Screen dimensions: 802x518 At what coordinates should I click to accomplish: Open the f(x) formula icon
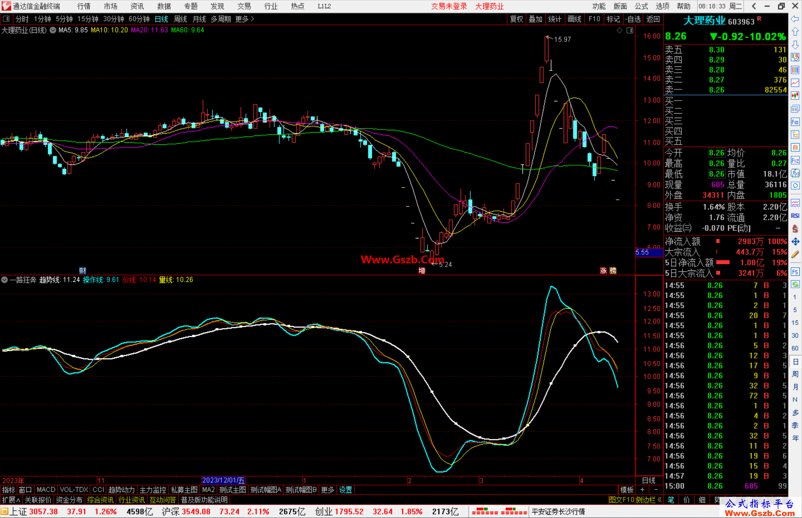point(795,173)
